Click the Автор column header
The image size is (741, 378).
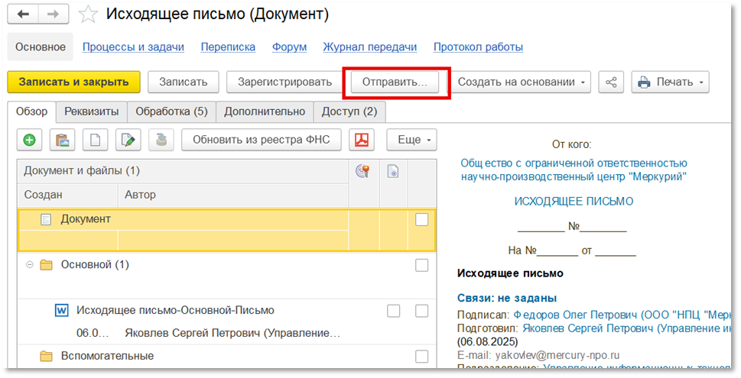tap(233, 195)
